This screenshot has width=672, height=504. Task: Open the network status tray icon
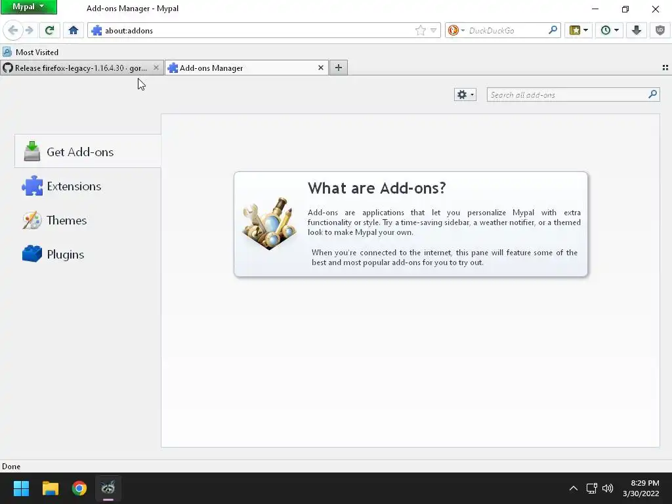point(592,488)
